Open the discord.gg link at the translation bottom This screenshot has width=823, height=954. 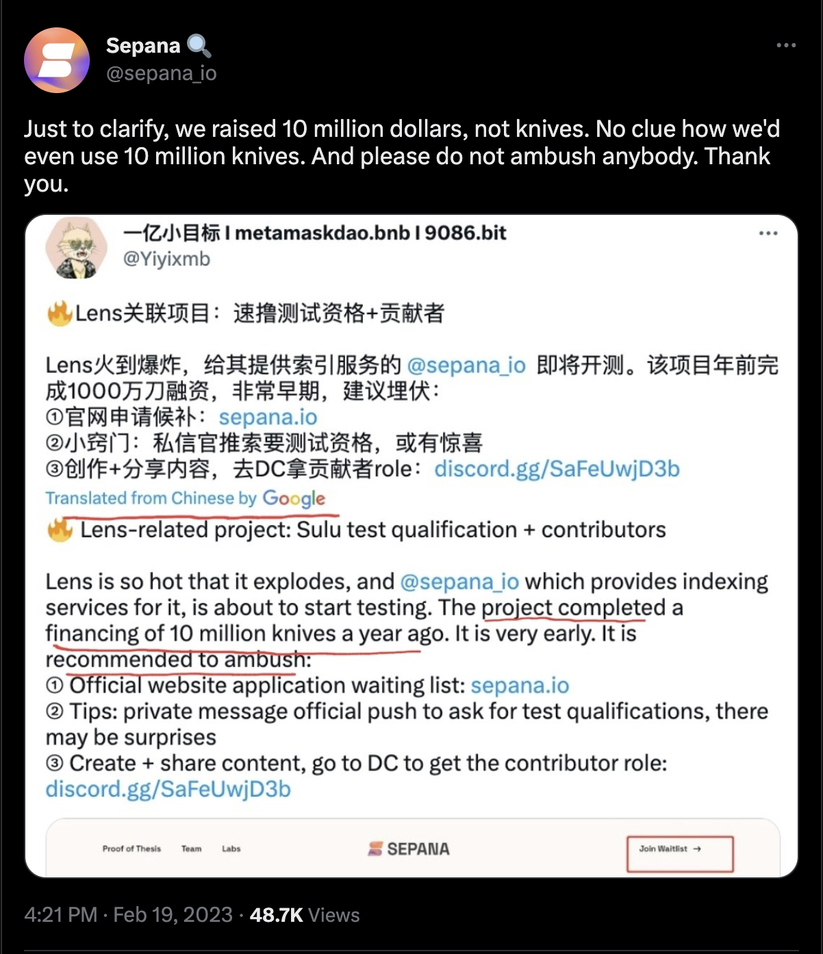pos(168,789)
